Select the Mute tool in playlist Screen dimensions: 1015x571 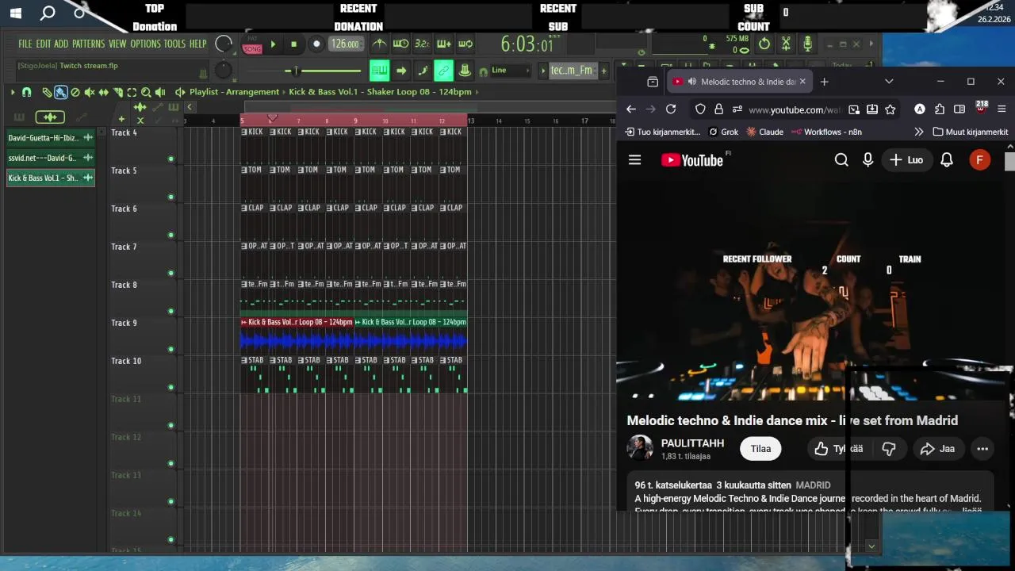[90, 92]
